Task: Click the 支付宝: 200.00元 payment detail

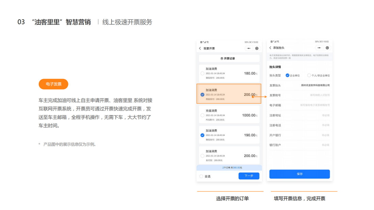Action: [214, 160]
